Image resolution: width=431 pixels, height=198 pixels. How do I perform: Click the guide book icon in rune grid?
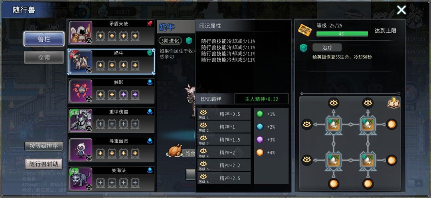(x=393, y=103)
